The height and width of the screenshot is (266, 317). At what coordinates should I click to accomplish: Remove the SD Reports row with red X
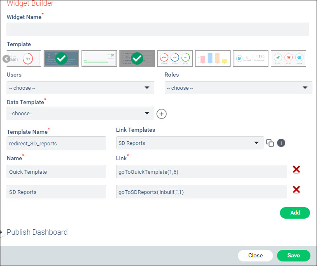pos(296,190)
